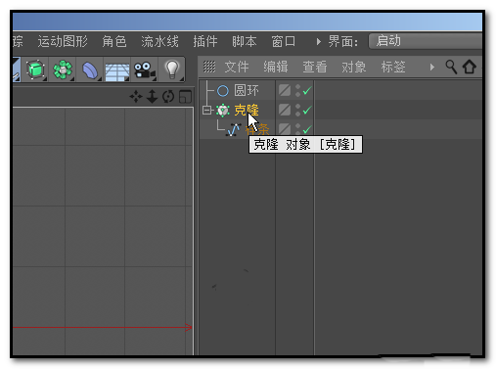Add a camera from the toolbar
This screenshot has width=496, height=369.
pos(144,69)
